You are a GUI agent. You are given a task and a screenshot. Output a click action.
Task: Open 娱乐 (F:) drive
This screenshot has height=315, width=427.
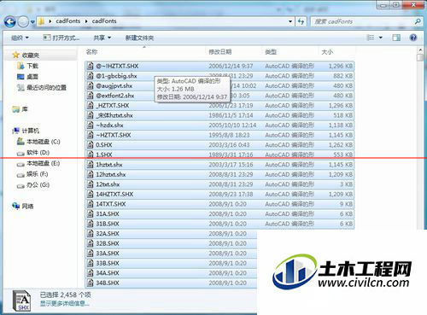tap(38, 174)
